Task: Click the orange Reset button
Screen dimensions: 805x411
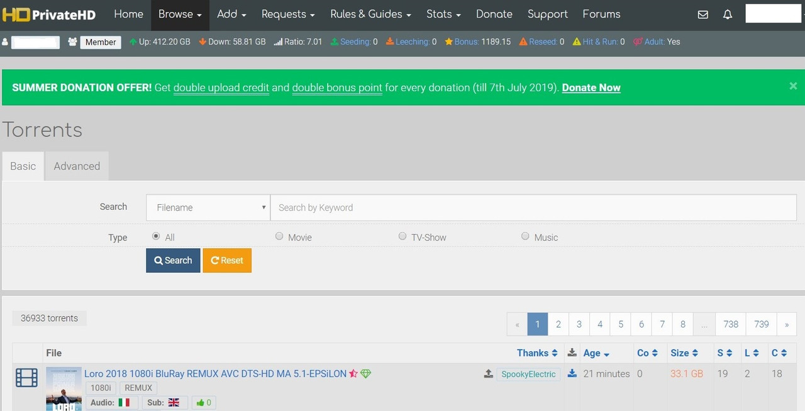Action: pyautogui.click(x=227, y=260)
